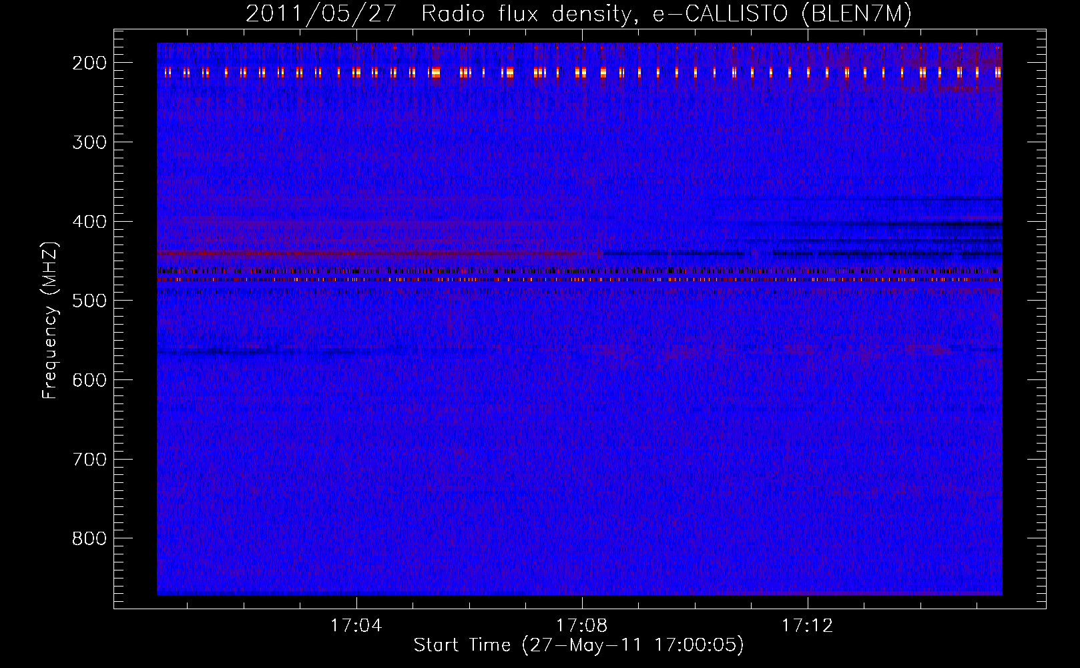Click the 500 frequency tick label
Screen dimensions: 1080x668
click(89, 301)
